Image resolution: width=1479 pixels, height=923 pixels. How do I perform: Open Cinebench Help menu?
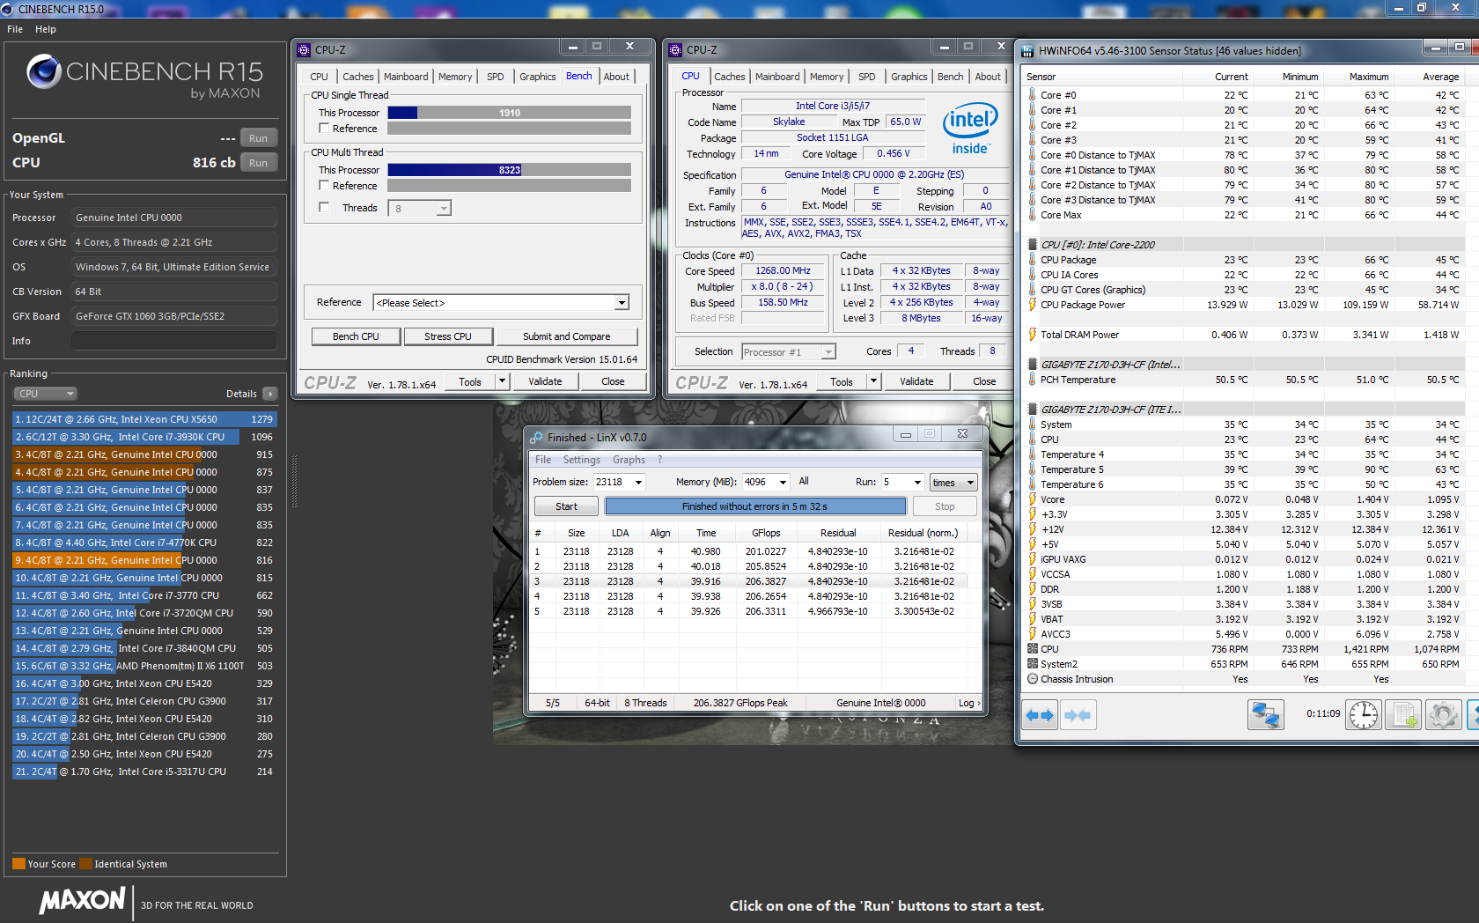46,29
